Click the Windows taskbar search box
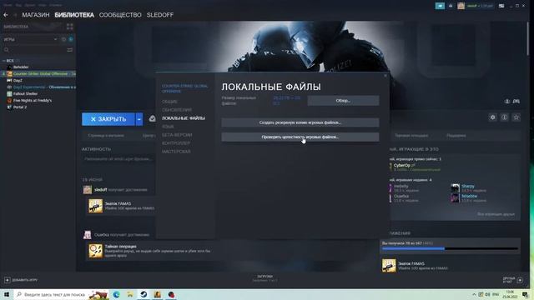Screen dimensions: 534x300 (61, 294)
